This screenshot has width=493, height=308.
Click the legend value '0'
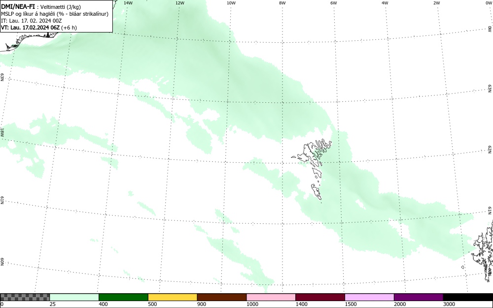pyautogui.click(x=2, y=304)
